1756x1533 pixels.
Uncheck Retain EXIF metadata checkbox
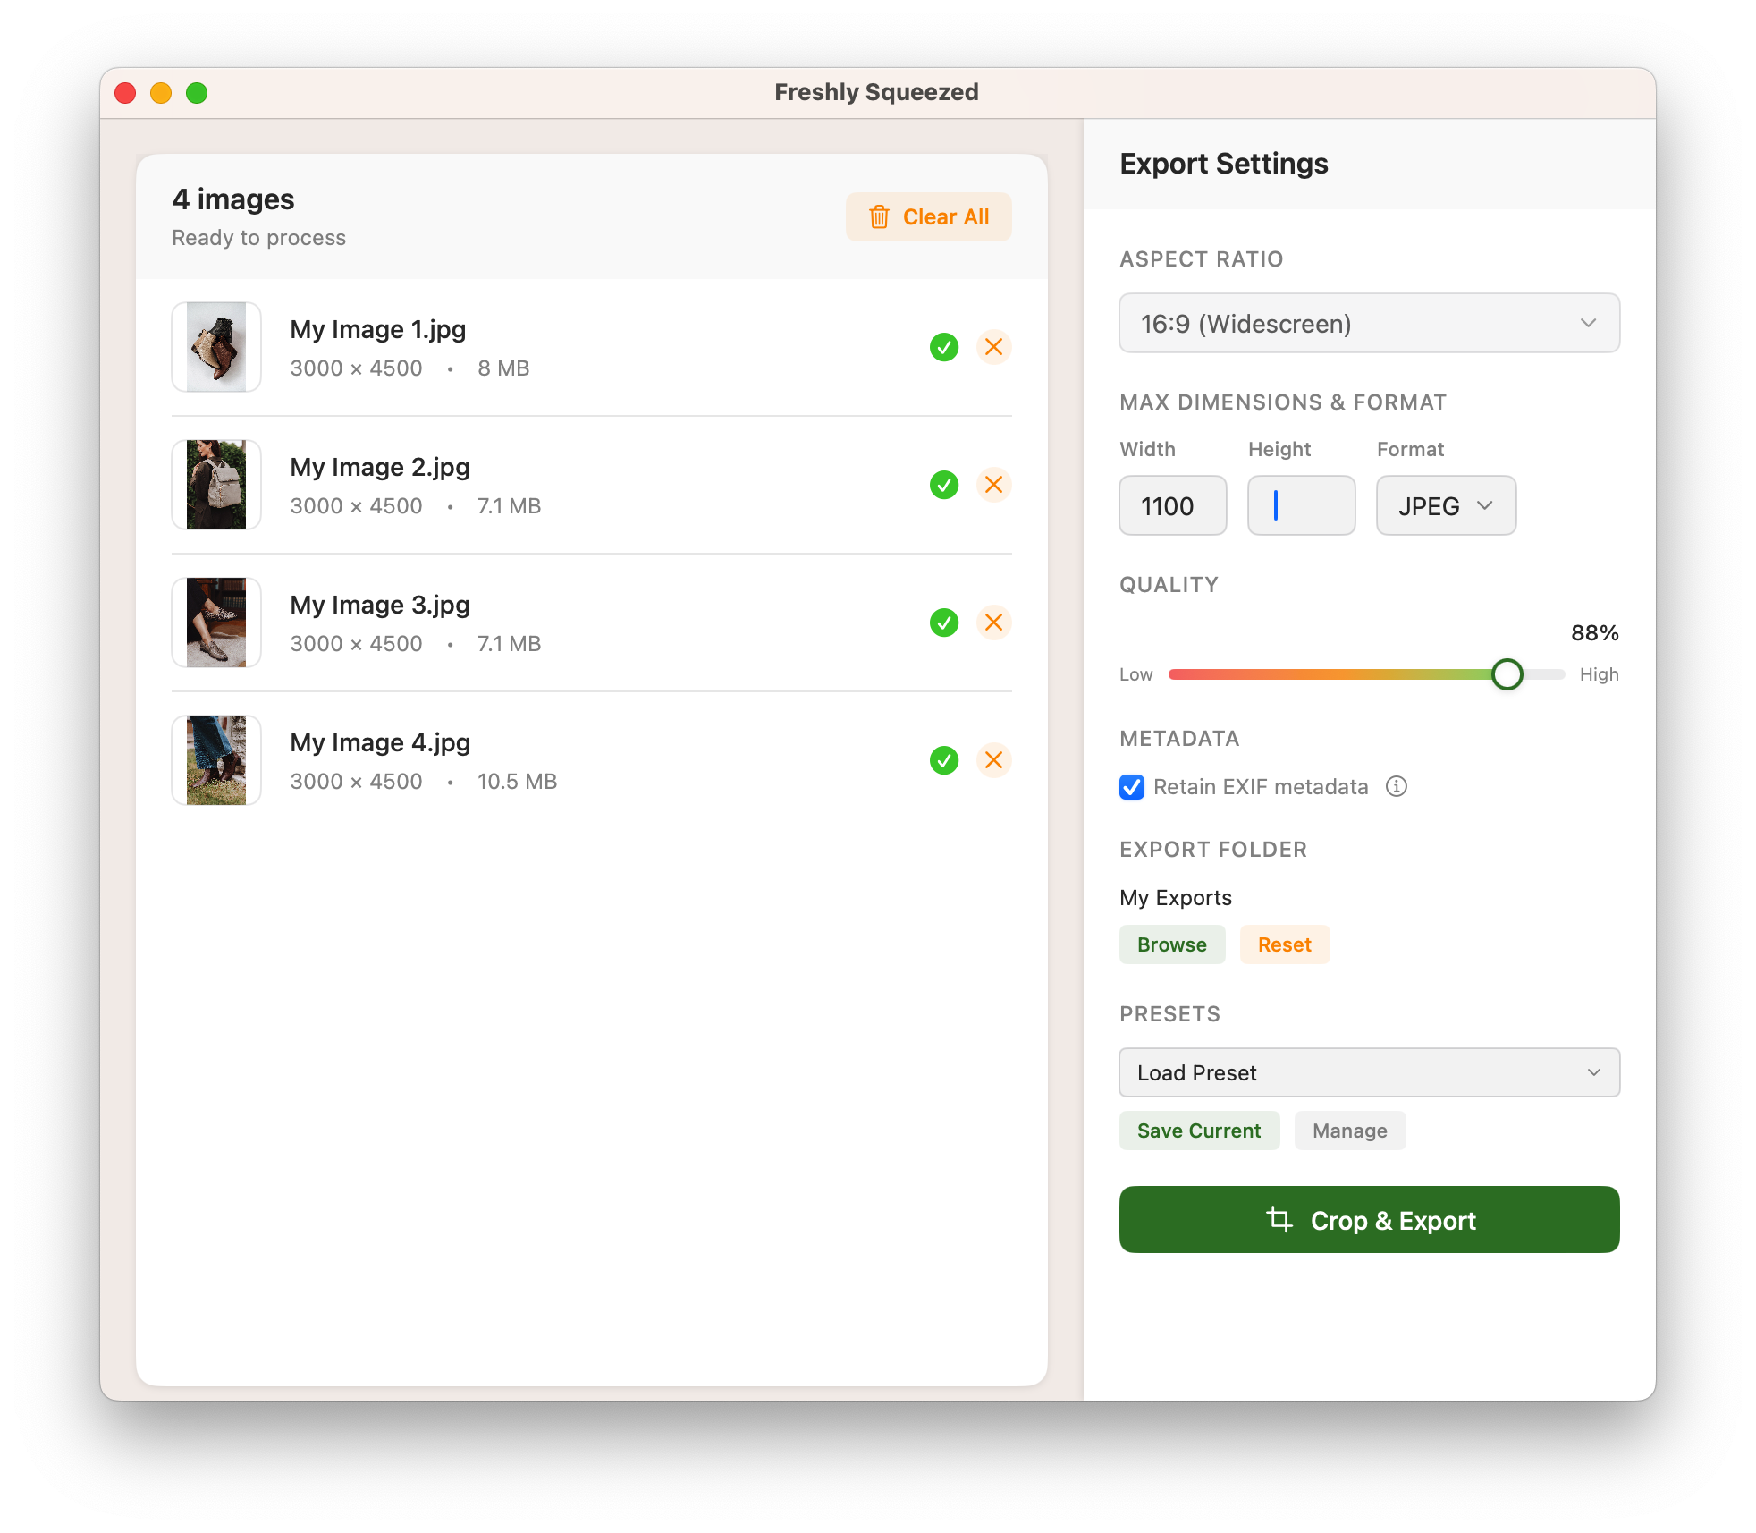(1132, 787)
